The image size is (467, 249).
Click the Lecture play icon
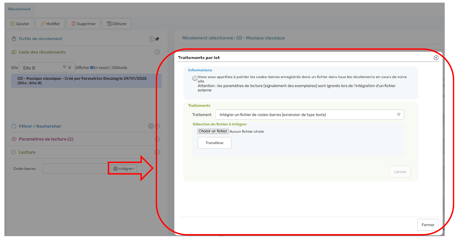14,152
